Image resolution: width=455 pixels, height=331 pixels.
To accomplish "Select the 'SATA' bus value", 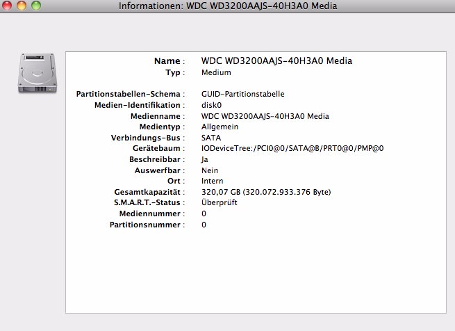I will pos(211,138).
